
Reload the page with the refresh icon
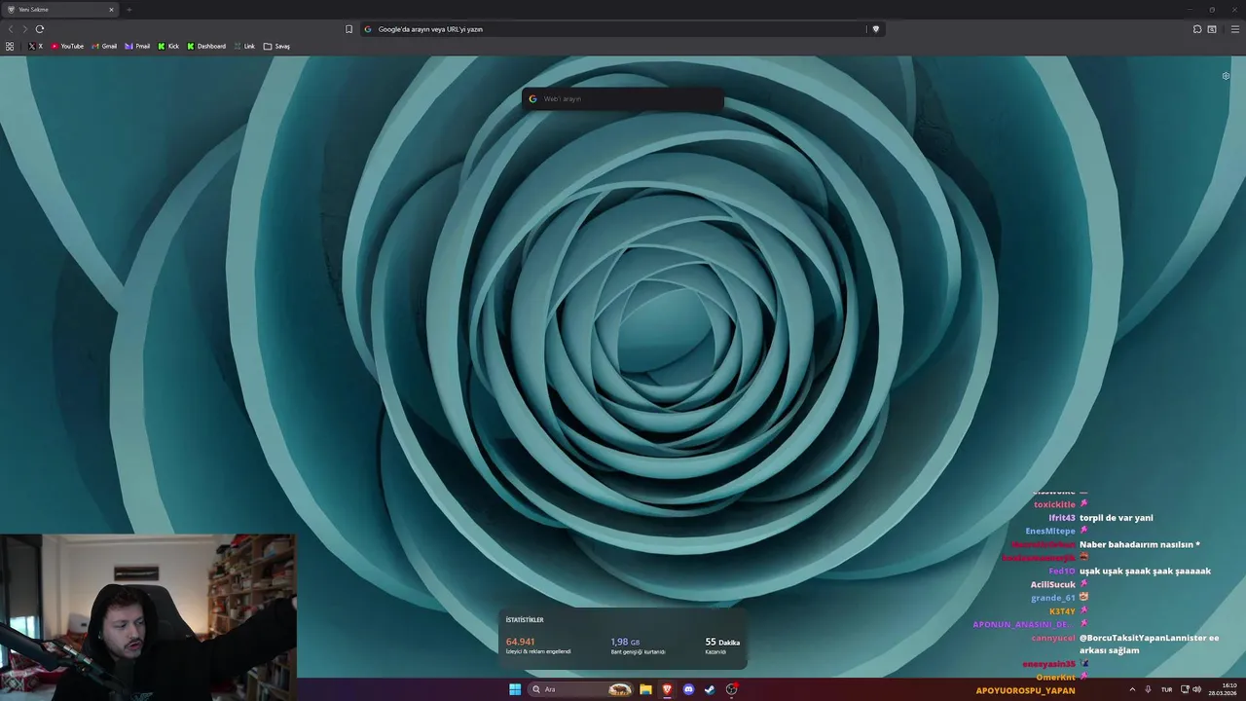40,29
